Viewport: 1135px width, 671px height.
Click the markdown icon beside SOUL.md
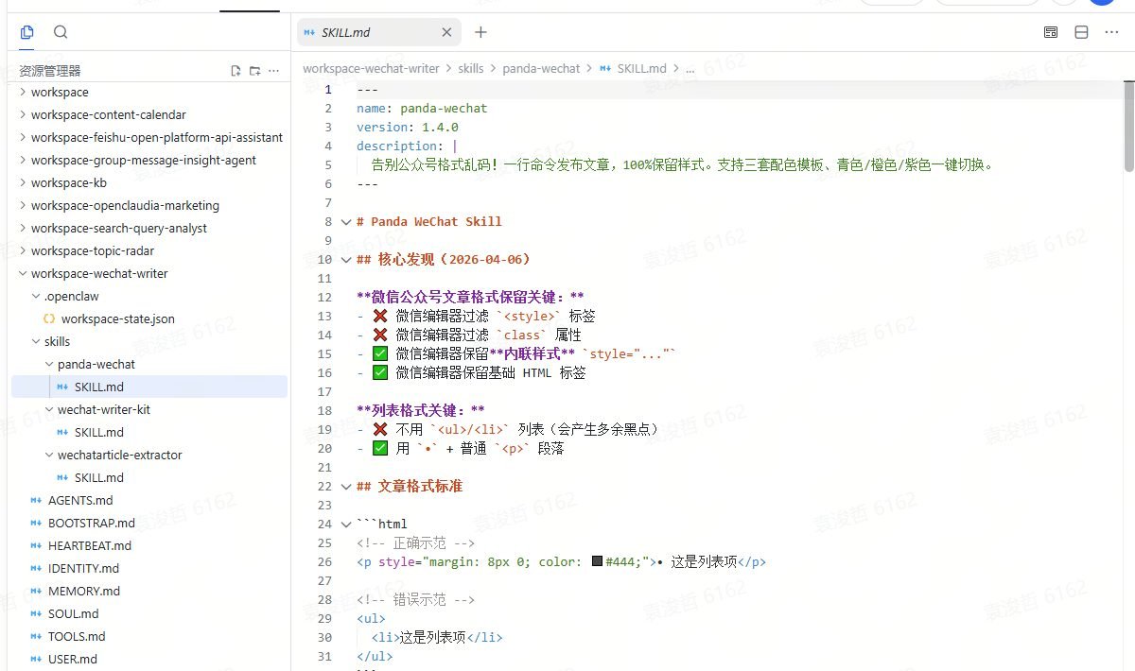[x=36, y=614]
